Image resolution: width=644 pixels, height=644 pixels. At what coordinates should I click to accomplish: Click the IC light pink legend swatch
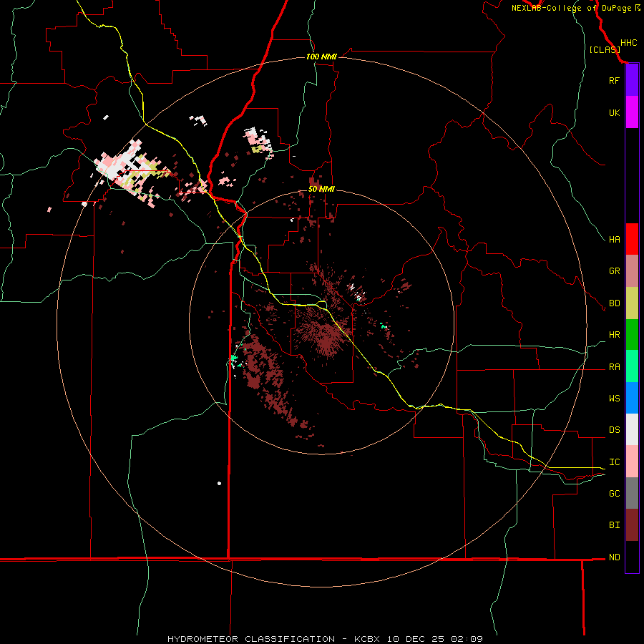point(632,462)
